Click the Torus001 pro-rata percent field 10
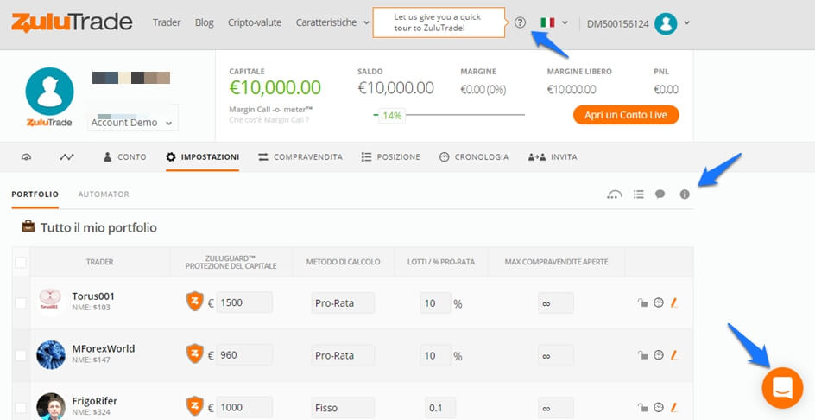The image size is (815, 420). pos(436,302)
